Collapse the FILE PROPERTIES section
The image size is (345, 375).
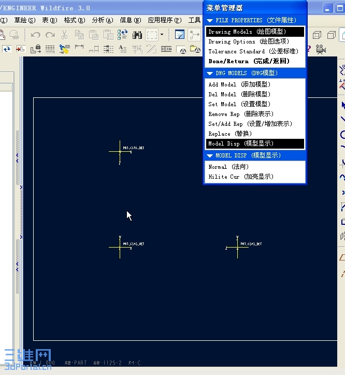pyautogui.click(x=210, y=21)
